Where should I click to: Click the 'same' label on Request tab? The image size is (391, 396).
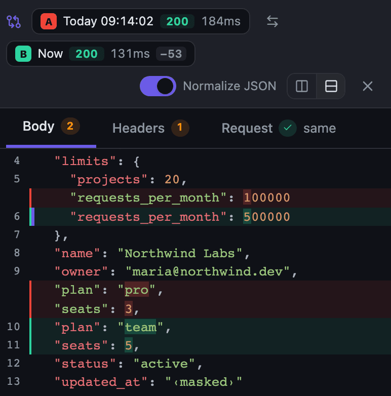pos(320,128)
